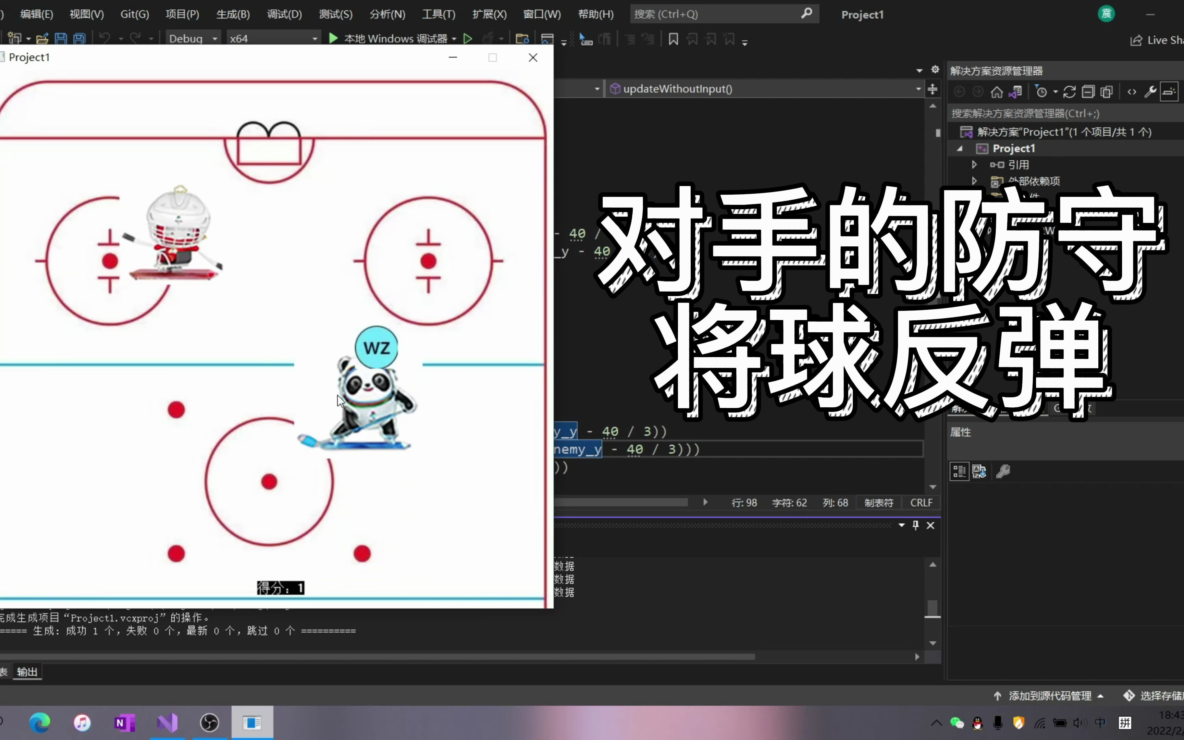The image size is (1184, 740).
Task: Toggle Show All Files in Solution Explorer
Action: pyautogui.click(x=1106, y=92)
